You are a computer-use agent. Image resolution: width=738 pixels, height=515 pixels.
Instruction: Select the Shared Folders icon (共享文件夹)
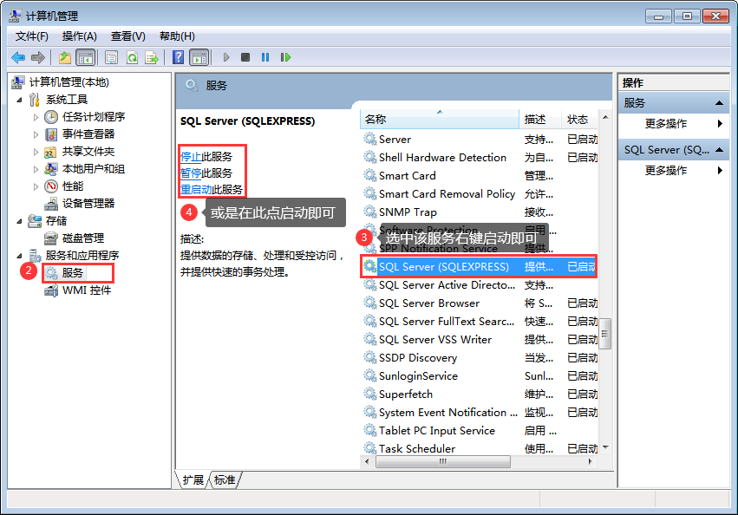tap(51, 152)
